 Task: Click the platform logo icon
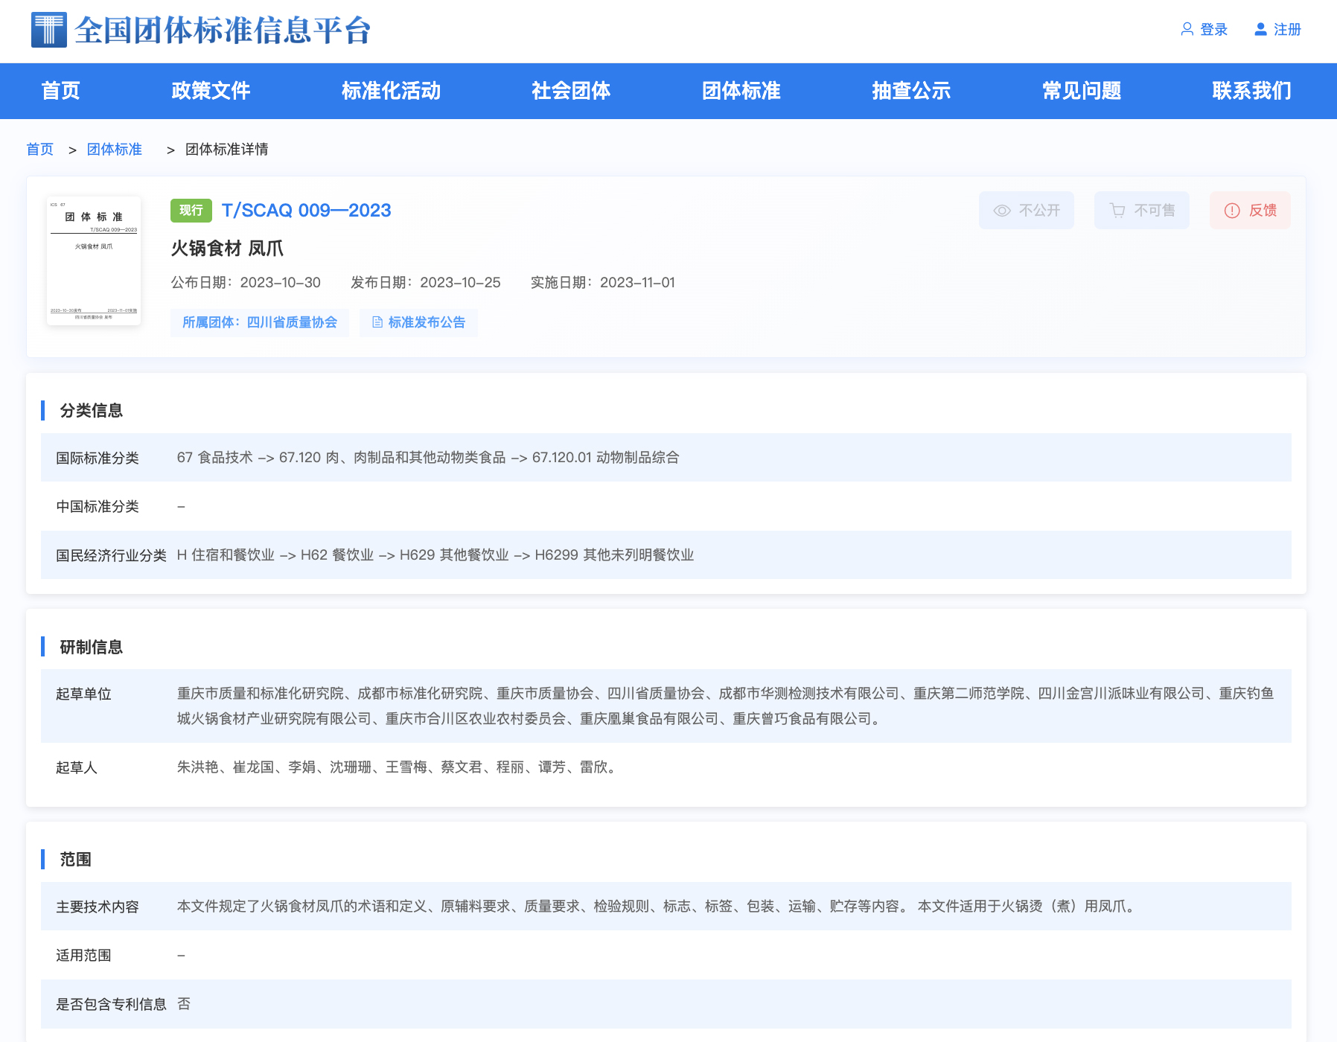tap(49, 30)
